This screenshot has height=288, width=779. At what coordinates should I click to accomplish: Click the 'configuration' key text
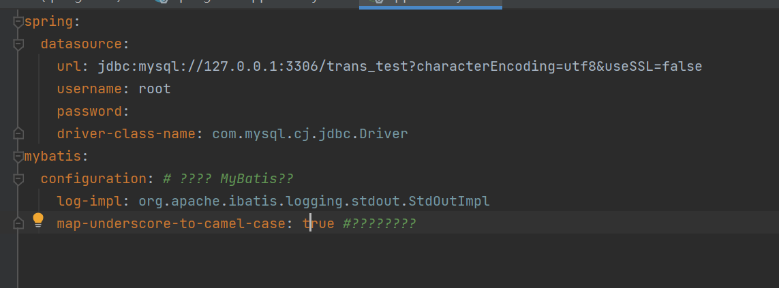tap(93, 179)
